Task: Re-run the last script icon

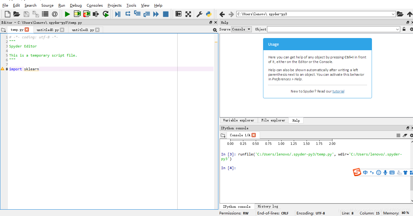Action: tap(106, 14)
